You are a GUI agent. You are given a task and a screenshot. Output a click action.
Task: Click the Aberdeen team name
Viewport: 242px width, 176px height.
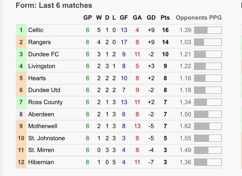[x=41, y=114]
